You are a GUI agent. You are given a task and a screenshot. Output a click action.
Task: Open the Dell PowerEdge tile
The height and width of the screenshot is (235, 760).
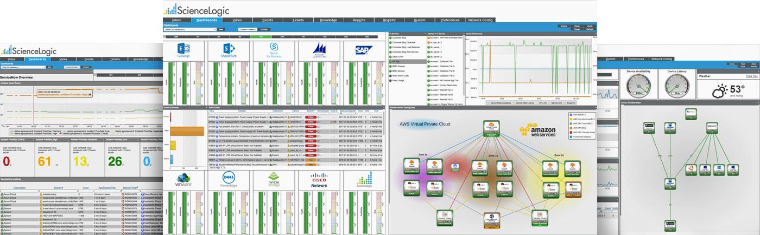pos(229,180)
